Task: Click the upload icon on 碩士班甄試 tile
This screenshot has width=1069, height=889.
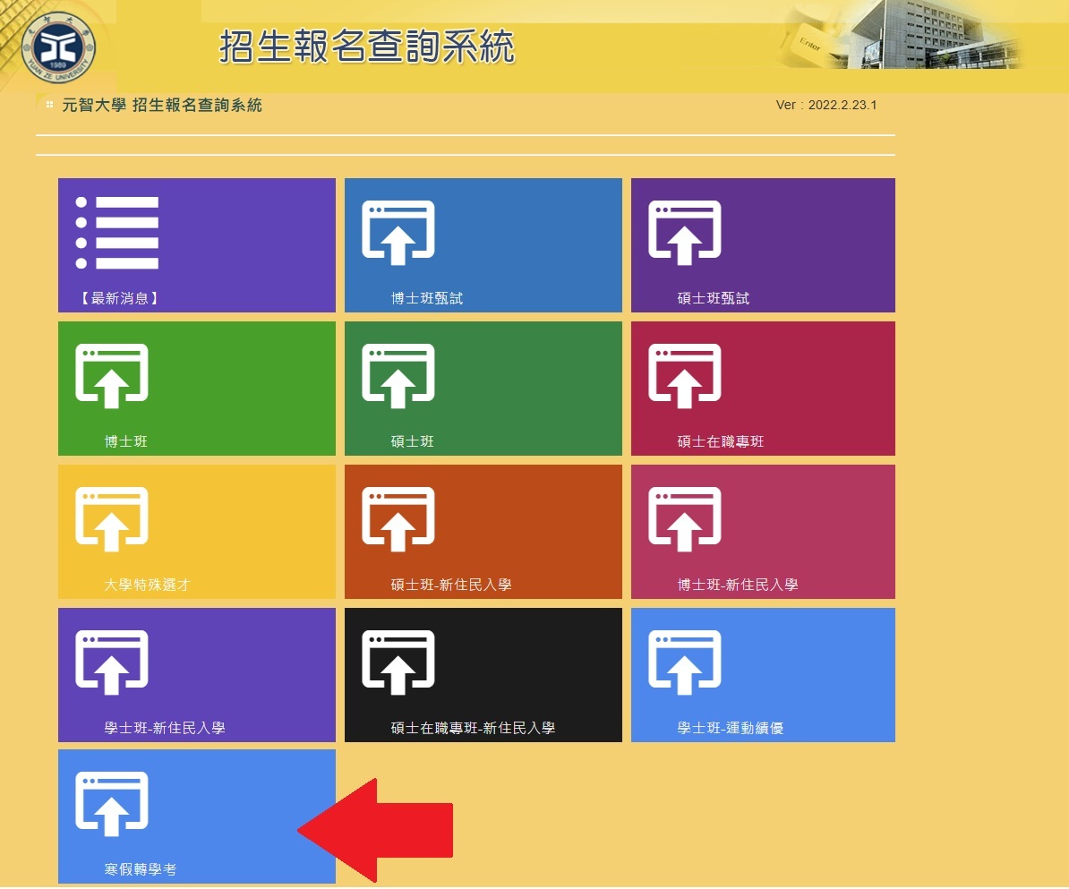Action: click(x=685, y=232)
